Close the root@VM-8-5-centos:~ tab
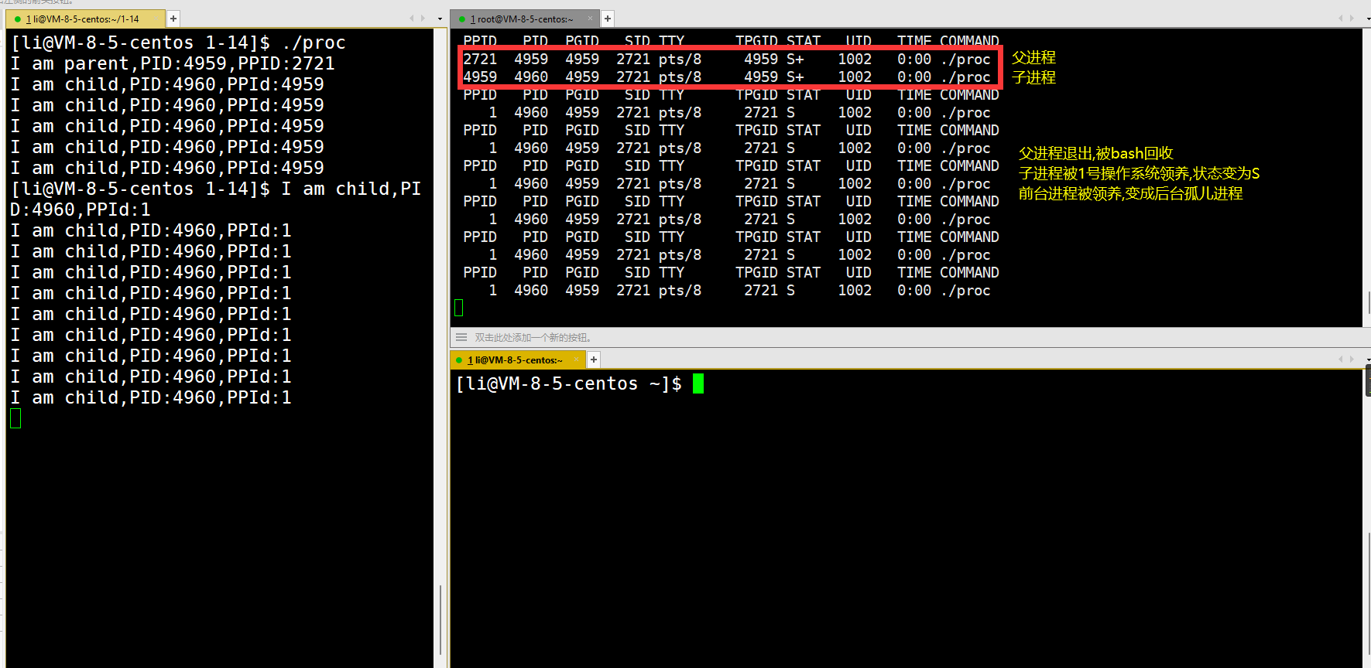 pyautogui.click(x=590, y=19)
